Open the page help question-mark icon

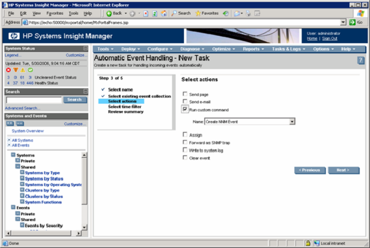pos(361,60)
